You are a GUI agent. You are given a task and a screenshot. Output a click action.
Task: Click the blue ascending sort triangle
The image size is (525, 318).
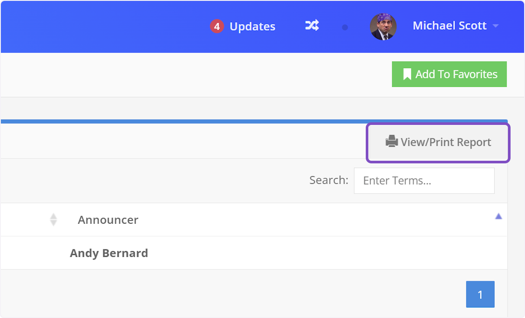(x=498, y=216)
